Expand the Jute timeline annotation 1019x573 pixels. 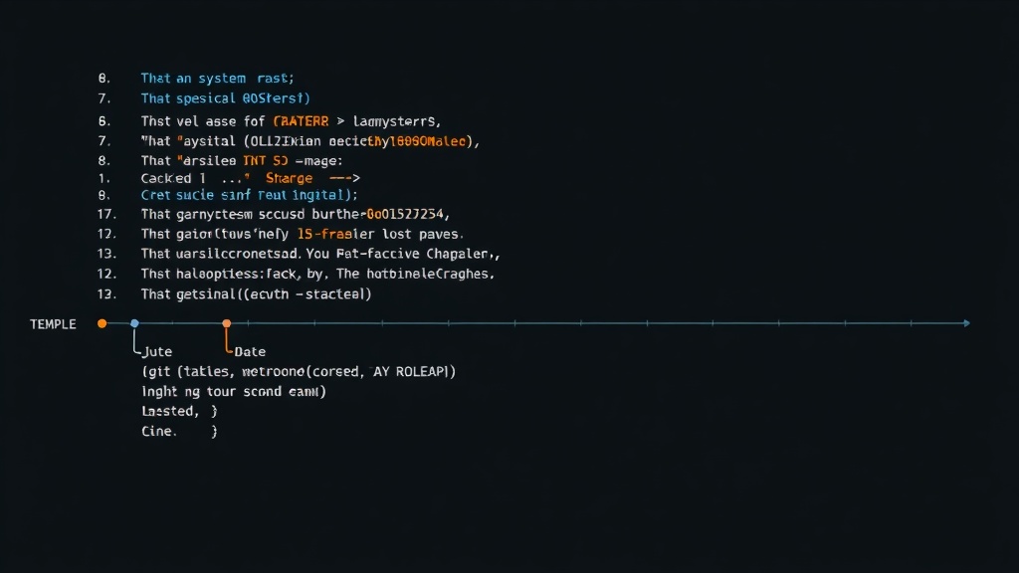point(158,351)
